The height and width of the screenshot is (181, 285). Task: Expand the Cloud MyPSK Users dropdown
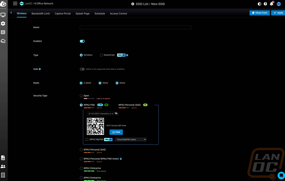tap(131, 140)
